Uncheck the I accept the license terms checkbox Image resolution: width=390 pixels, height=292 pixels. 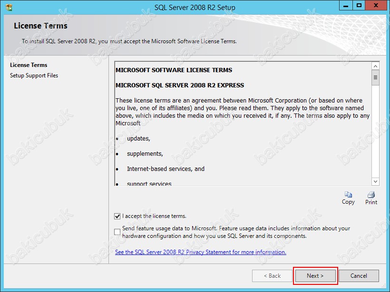coord(117,216)
